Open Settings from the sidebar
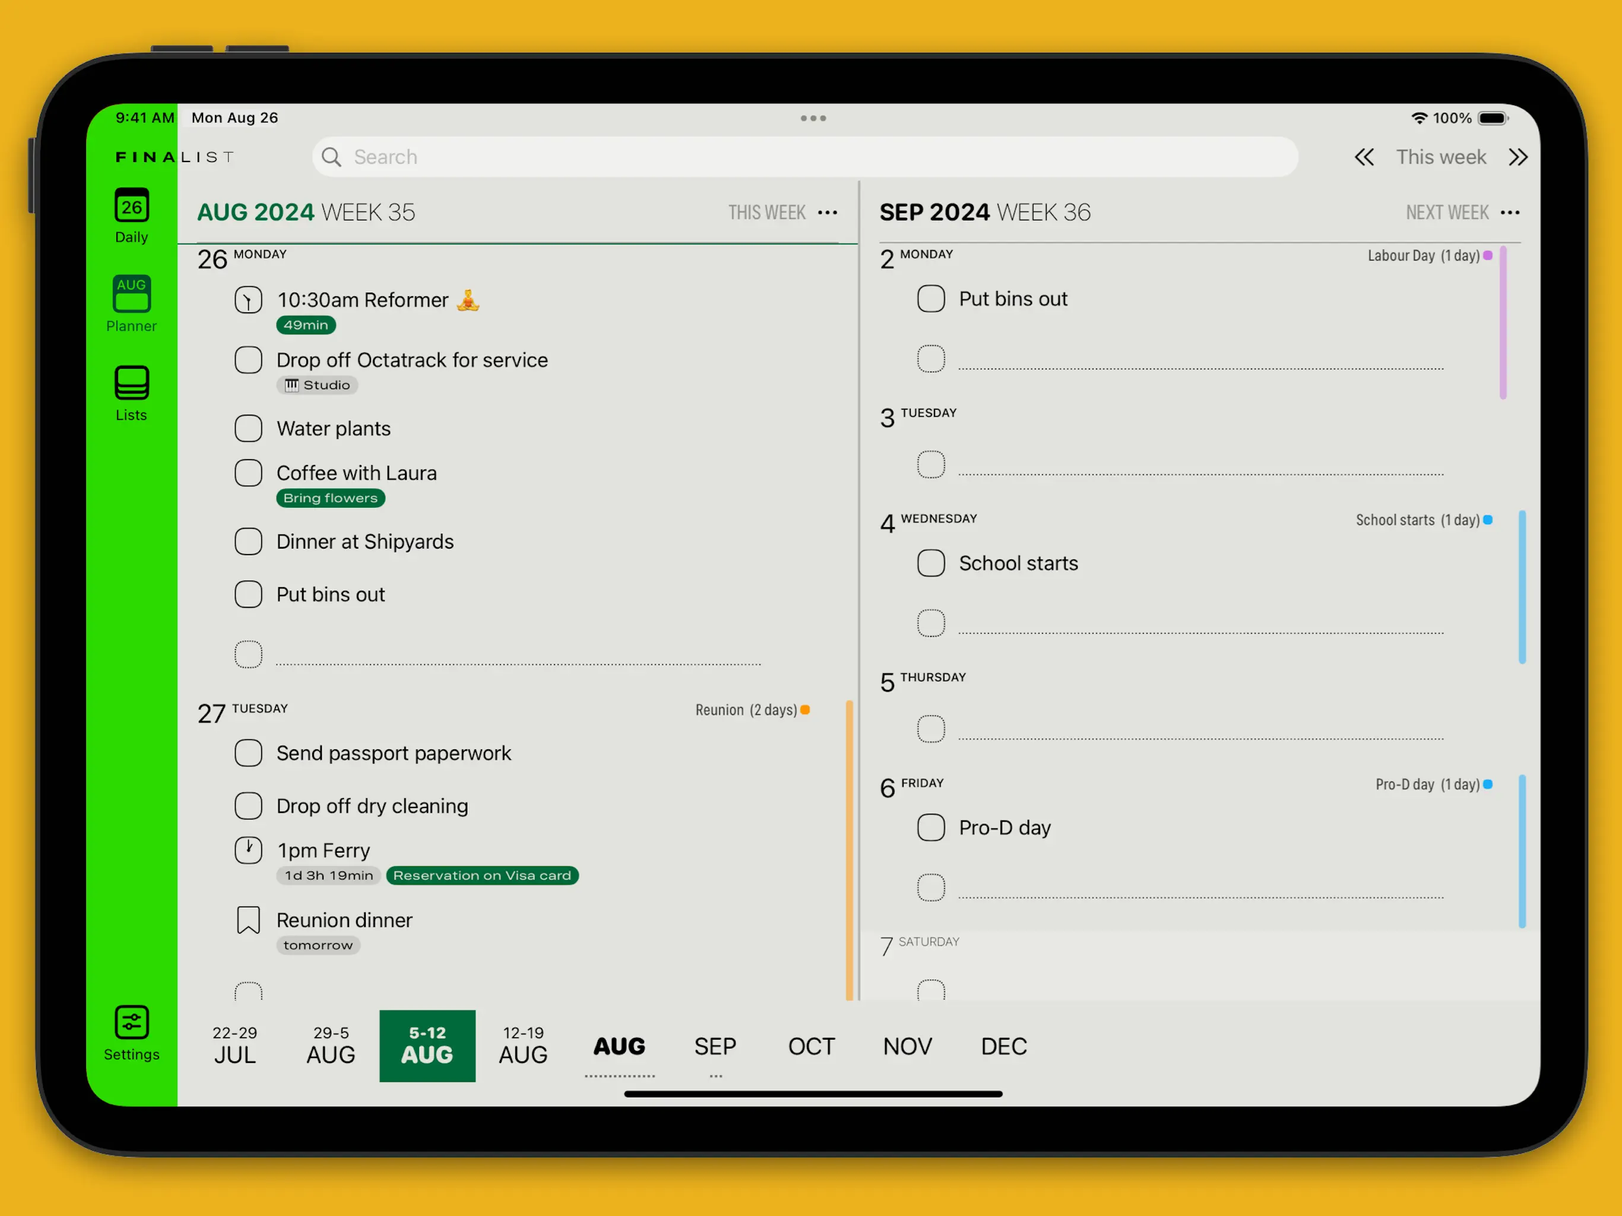The image size is (1622, 1216). pos(131,1023)
